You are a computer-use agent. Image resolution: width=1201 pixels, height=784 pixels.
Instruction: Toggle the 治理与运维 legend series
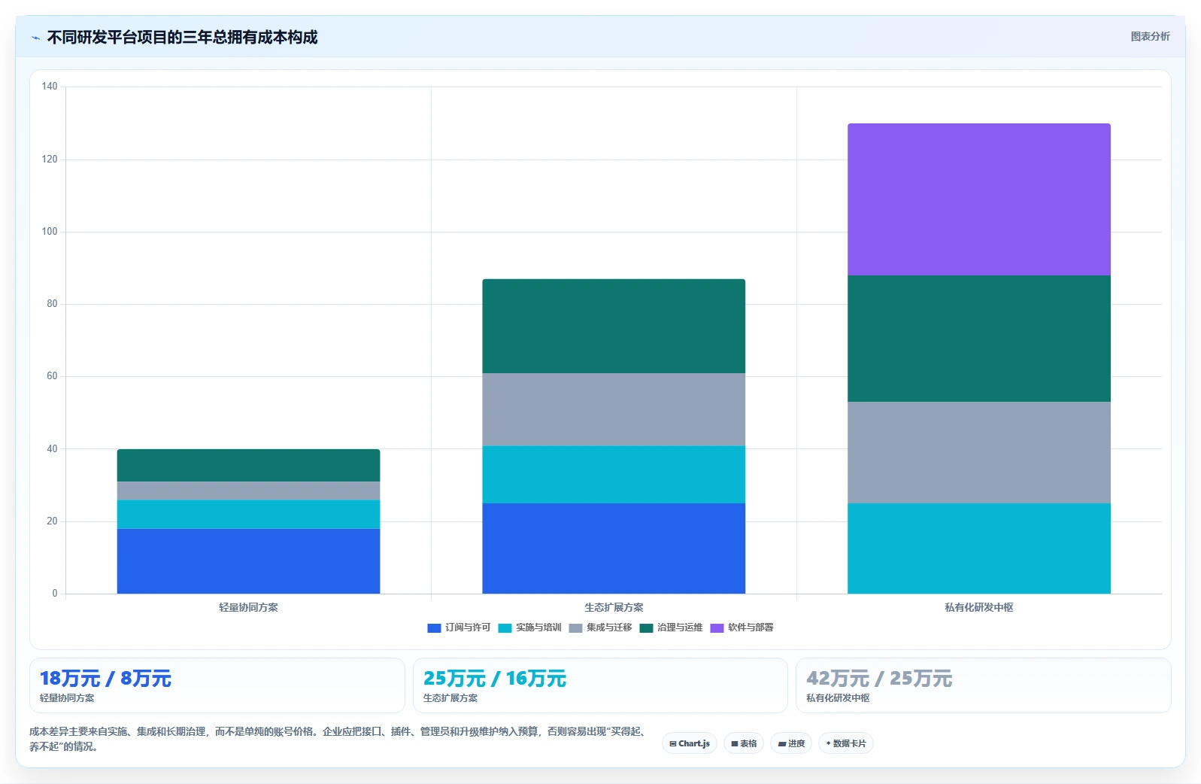[x=671, y=628]
